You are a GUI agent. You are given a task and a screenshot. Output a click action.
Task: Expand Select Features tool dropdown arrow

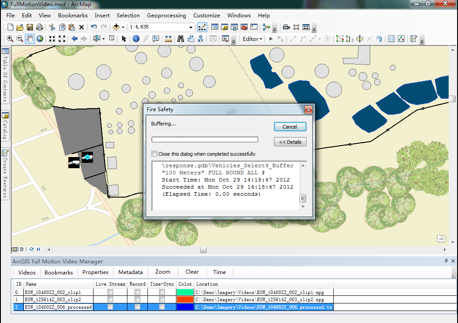point(103,39)
